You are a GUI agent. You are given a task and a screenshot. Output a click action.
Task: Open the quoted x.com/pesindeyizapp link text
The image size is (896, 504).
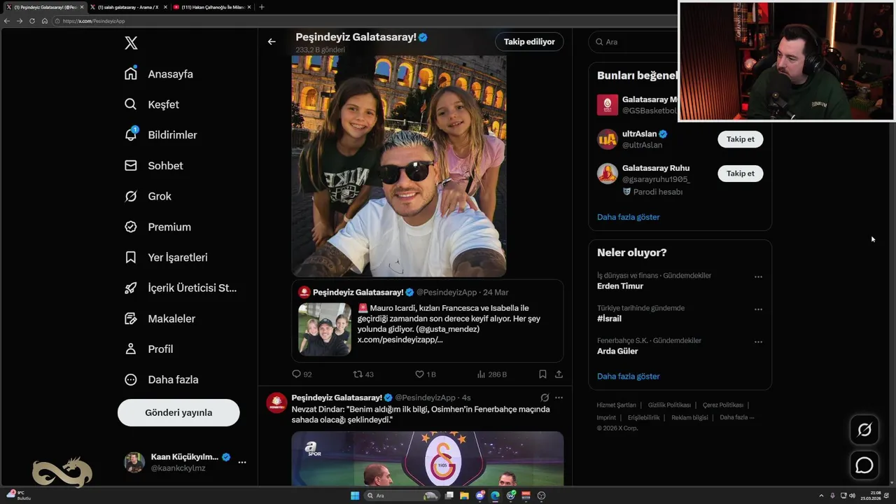(x=400, y=339)
